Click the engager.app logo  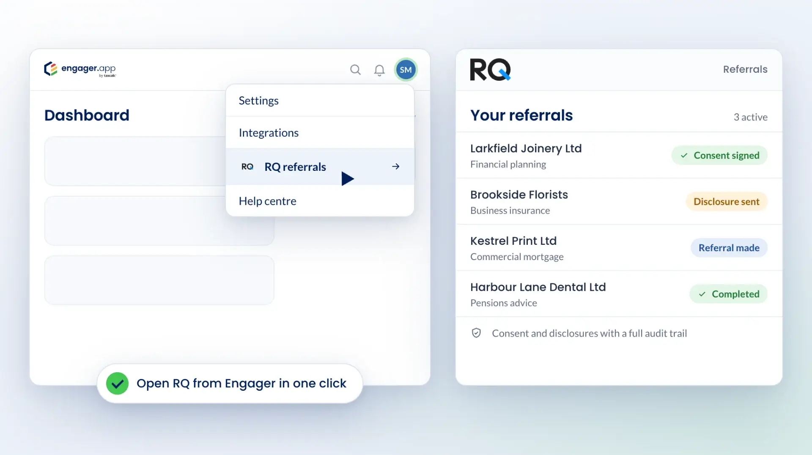pyautogui.click(x=80, y=69)
